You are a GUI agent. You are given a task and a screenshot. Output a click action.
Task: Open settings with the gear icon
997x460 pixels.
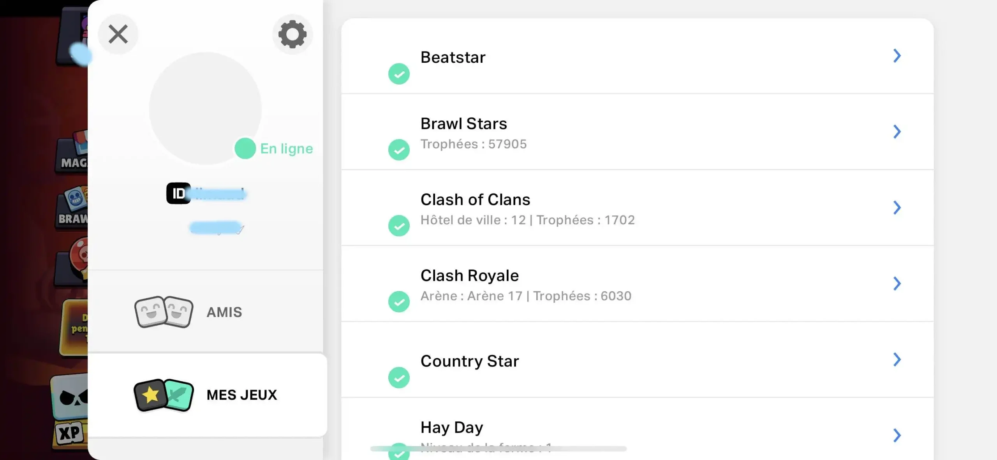tap(292, 34)
